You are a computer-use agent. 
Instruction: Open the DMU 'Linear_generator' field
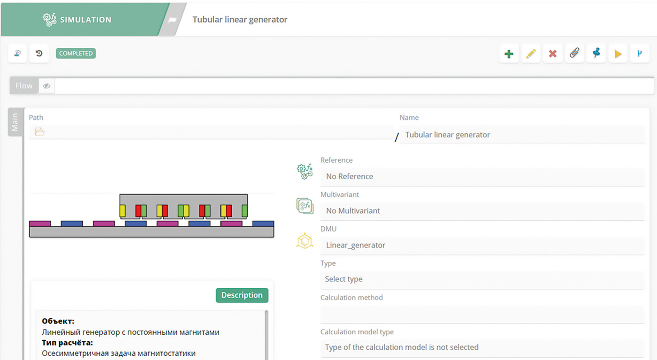tap(482, 245)
